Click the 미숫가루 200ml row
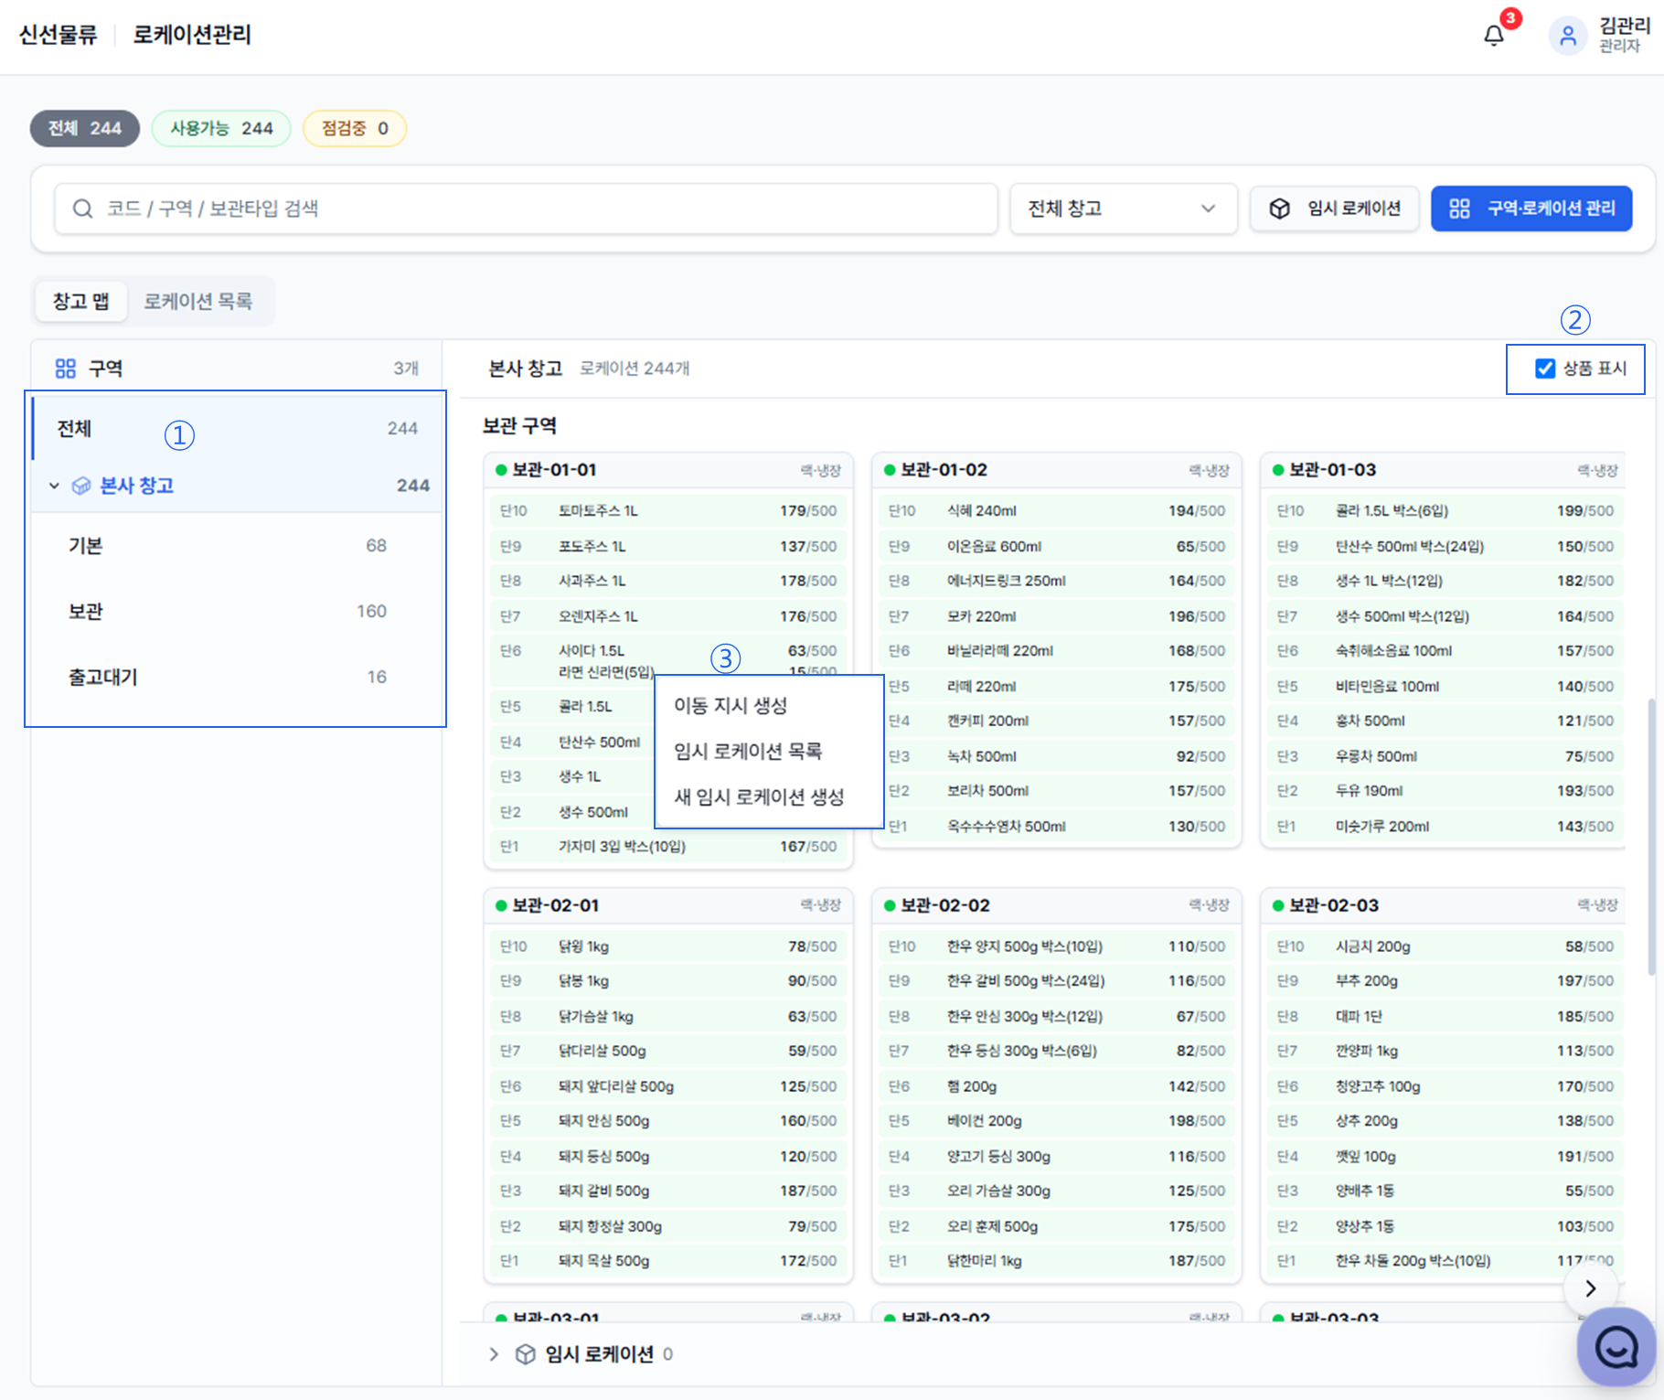The height and width of the screenshot is (1400, 1664). pyautogui.click(x=1445, y=826)
